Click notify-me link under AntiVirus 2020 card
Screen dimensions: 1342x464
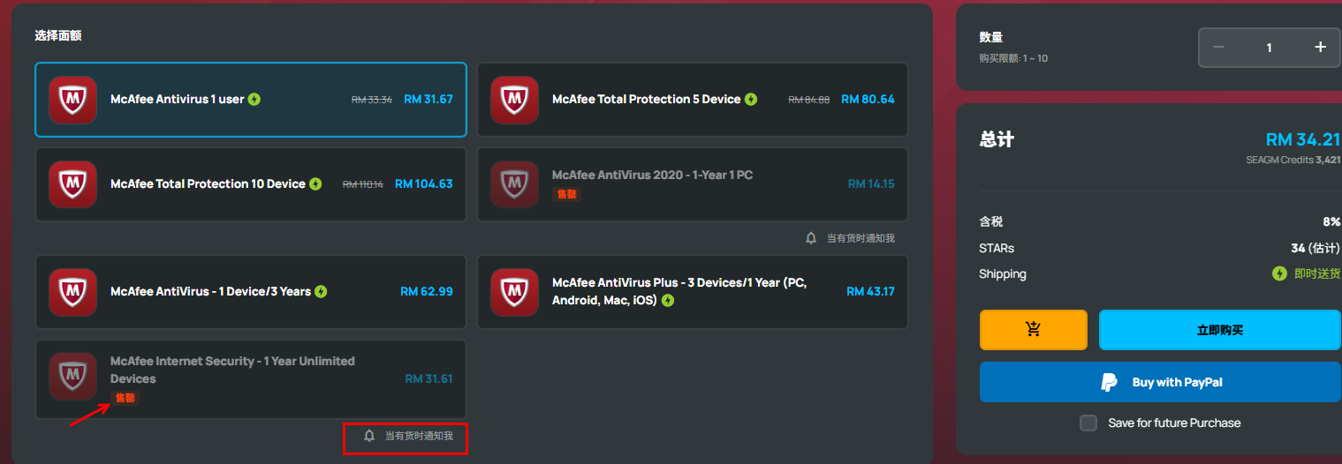[x=861, y=238]
